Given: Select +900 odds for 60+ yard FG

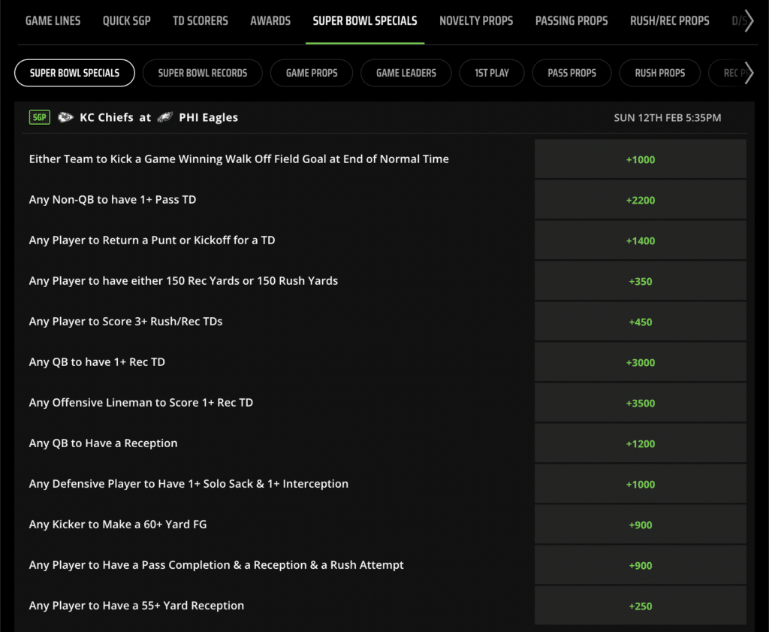Looking at the screenshot, I should pyautogui.click(x=641, y=525).
